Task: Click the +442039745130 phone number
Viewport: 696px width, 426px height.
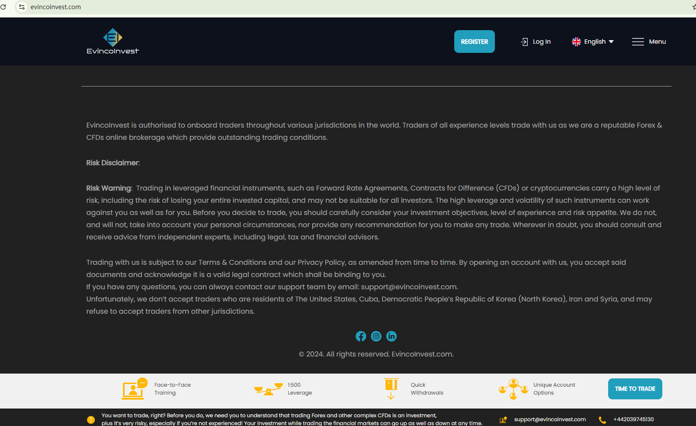Action: point(633,419)
